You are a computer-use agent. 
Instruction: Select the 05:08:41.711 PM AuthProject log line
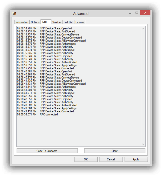click(46, 93)
